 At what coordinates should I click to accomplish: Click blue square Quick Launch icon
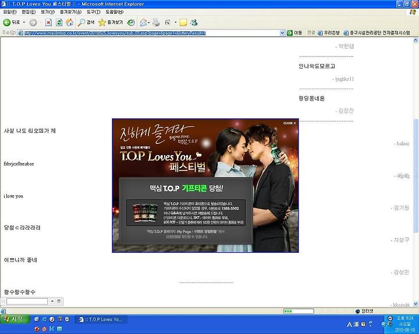coord(59,329)
